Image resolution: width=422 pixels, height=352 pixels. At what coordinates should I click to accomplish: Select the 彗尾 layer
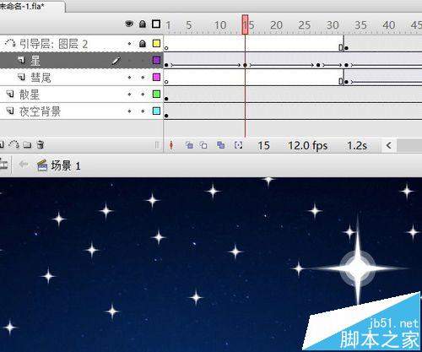click(x=82, y=77)
